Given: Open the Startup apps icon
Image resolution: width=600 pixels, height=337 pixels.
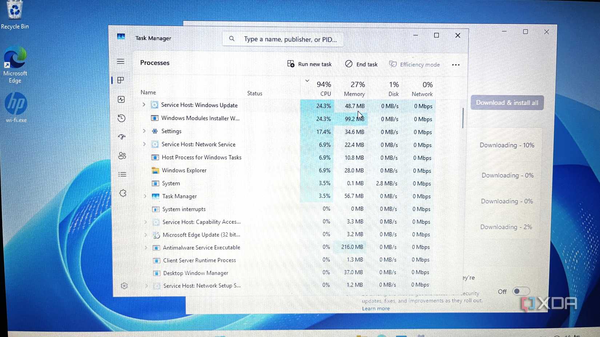Looking at the screenshot, I should pyautogui.click(x=122, y=137).
